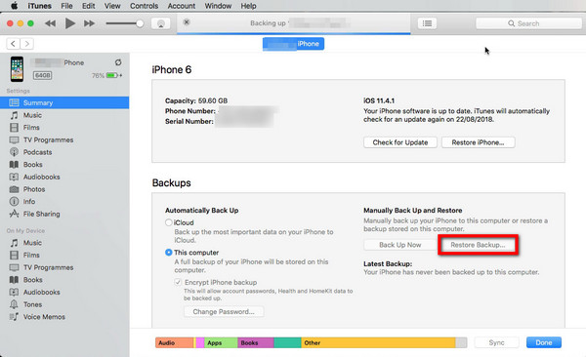Open the File menu
The height and width of the screenshot is (357, 586).
[x=66, y=6]
